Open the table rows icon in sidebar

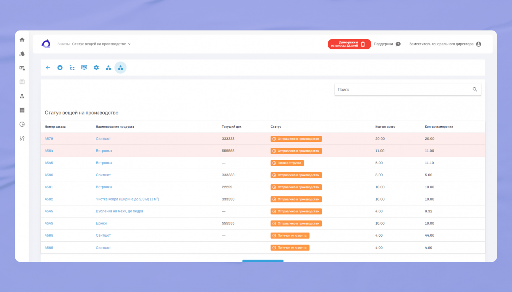click(x=22, y=110)
